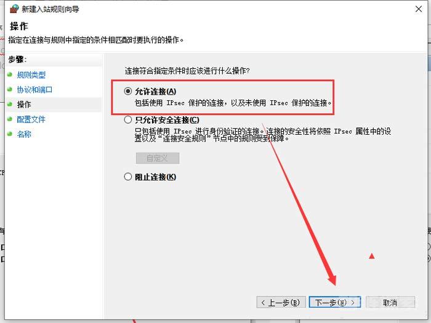Select the 只允许安全连接(C) radio button

coord(128,120)
